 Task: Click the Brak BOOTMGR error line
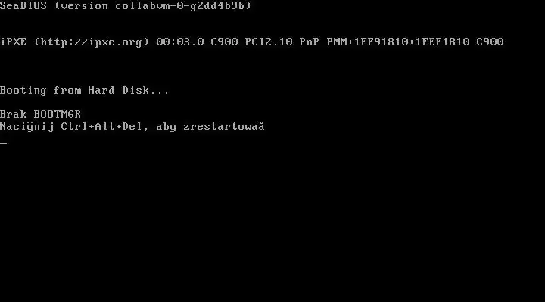click(x=40, y=114)
